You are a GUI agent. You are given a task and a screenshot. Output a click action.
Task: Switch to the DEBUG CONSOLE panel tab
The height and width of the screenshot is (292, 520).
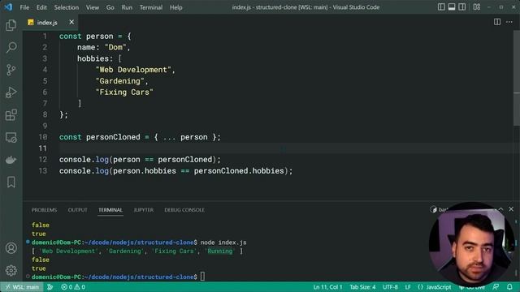pyautogui.click(x=184, y=210)
